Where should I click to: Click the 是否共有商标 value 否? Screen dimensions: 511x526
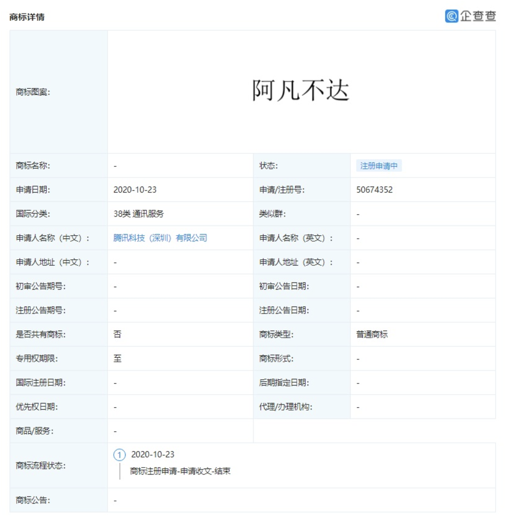click(117, 334)
